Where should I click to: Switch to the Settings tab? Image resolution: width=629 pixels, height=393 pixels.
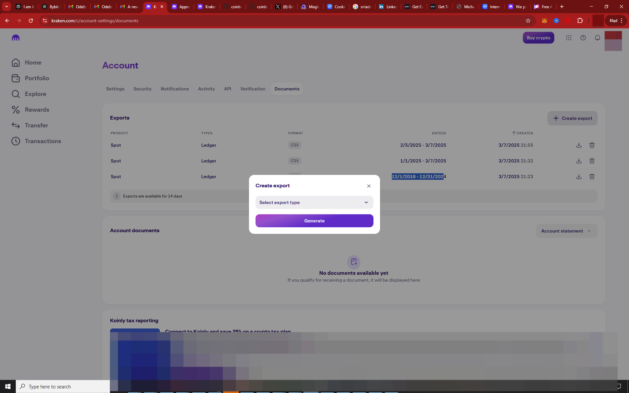pos(115,89)
